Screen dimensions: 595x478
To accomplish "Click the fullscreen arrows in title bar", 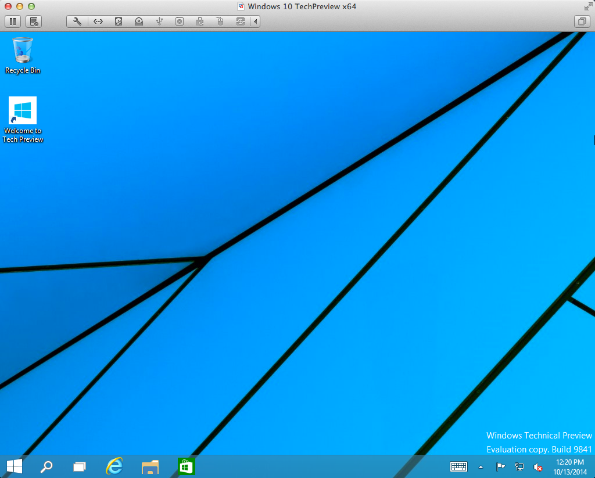I will pyautogui.click(x=588, y=6).
